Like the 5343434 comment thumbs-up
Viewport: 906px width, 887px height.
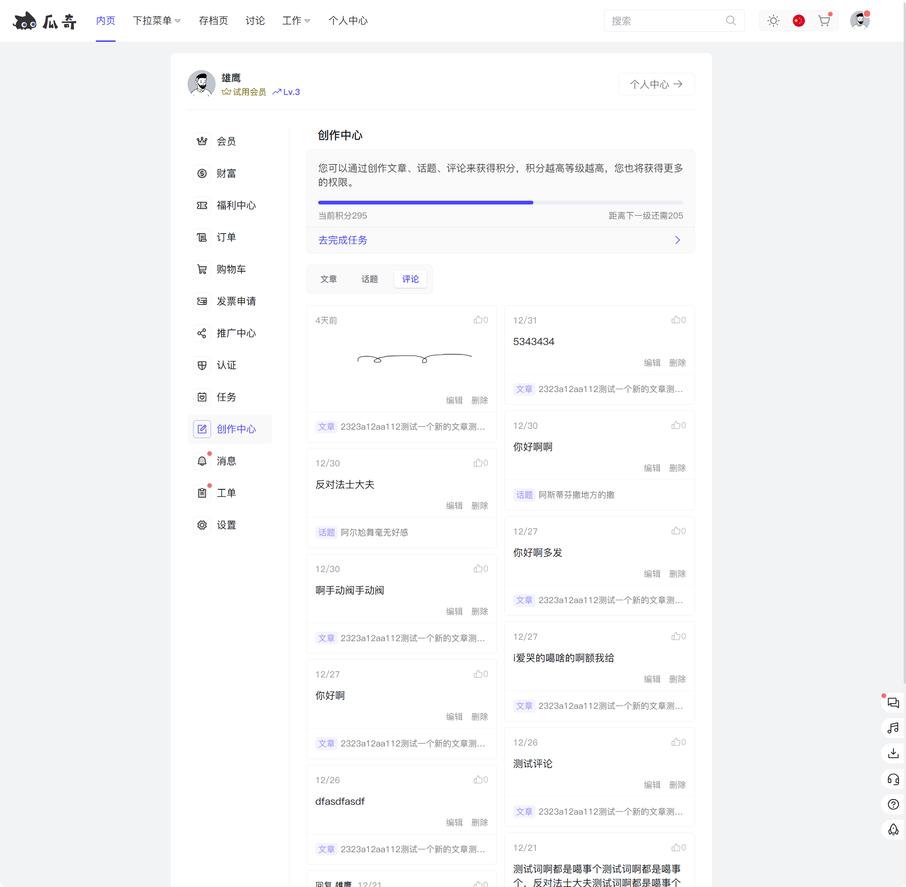coord(678,320)
